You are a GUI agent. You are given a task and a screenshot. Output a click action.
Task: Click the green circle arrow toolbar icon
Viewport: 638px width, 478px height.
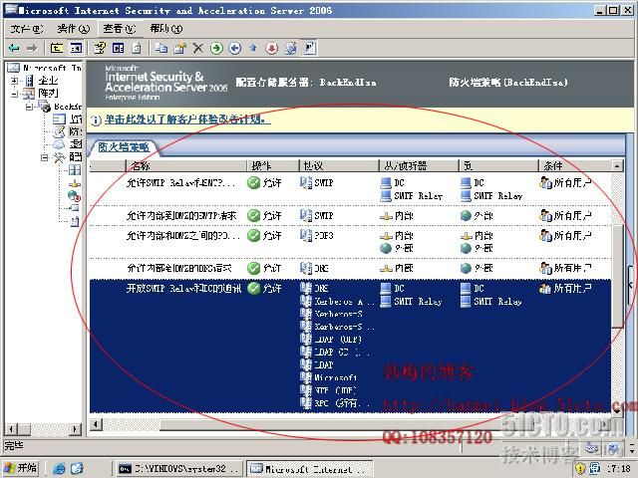(x=216, y=49)
